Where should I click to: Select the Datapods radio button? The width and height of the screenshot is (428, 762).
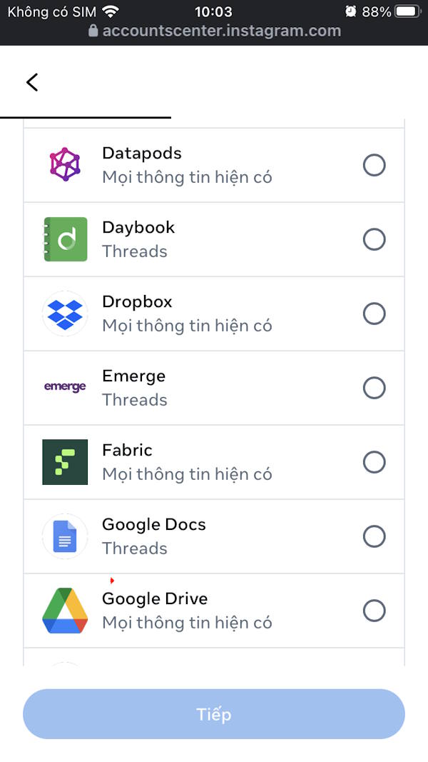point(374,165)
